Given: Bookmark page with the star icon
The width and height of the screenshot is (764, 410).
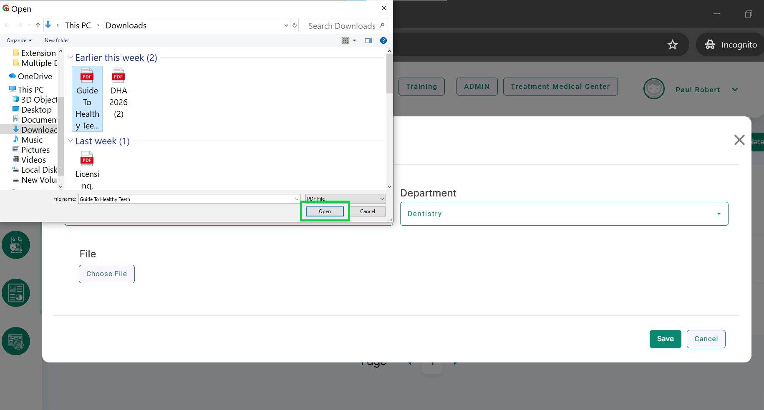Looking at the screenshot, I should [x=672, y=45].
